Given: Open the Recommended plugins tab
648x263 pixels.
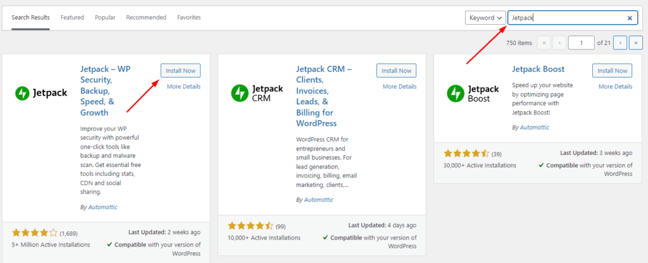Looking at the screenshot, I should click(146, 17).
